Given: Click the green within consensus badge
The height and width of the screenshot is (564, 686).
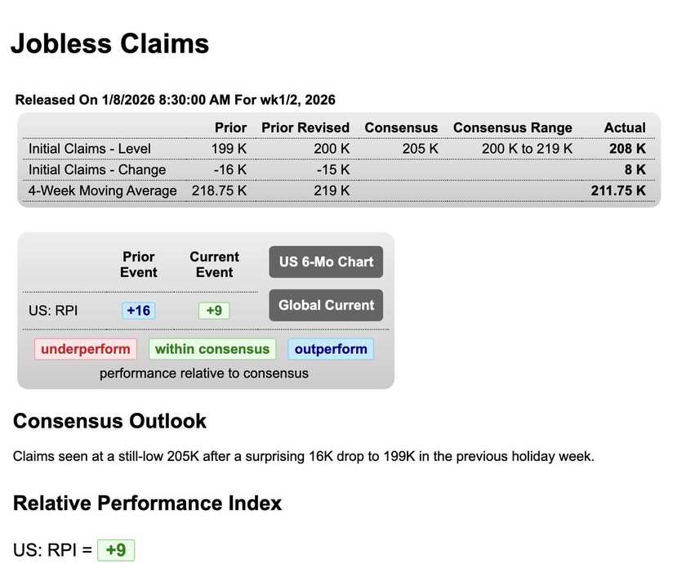Looking at the screenshot, I should (x=212, y=349).
